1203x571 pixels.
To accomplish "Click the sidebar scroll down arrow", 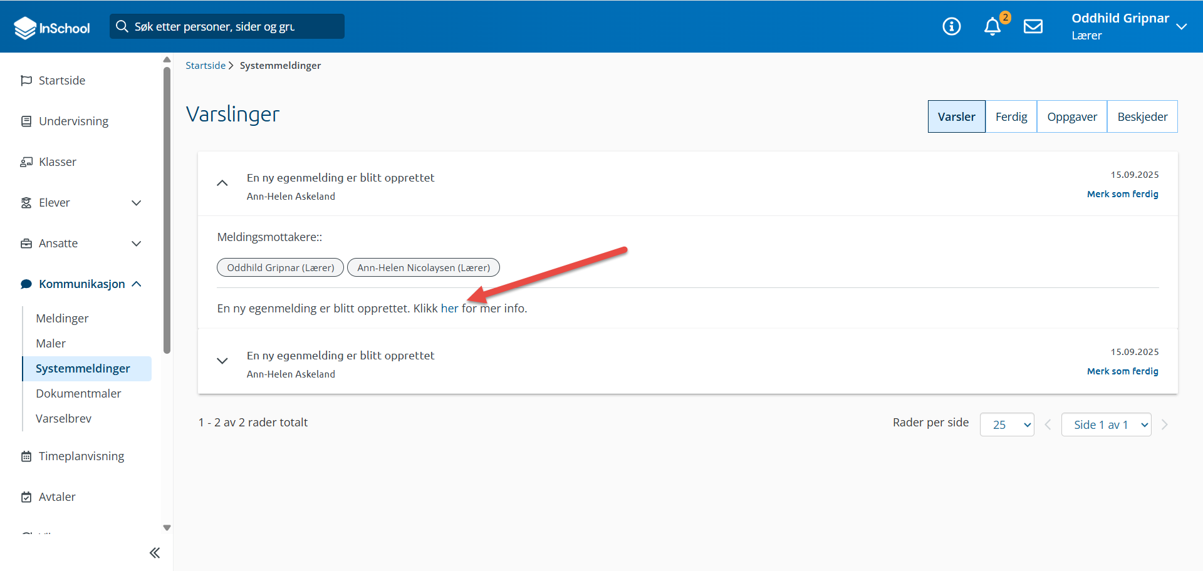I will [167, 528].
